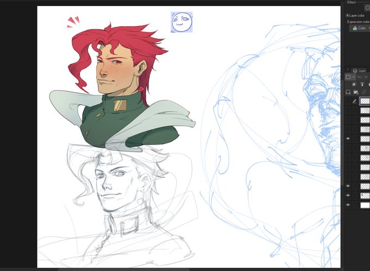
Task: Hide the layer with the red-marked thumbnail
Action: pyautogui.click(x=348, y=196)
